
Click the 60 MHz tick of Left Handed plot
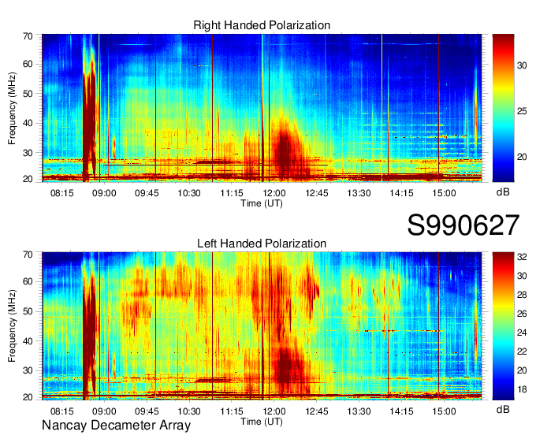coord(28,281)
